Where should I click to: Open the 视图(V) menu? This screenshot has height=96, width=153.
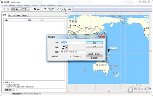pyautogui.click(x=34, y=5)
